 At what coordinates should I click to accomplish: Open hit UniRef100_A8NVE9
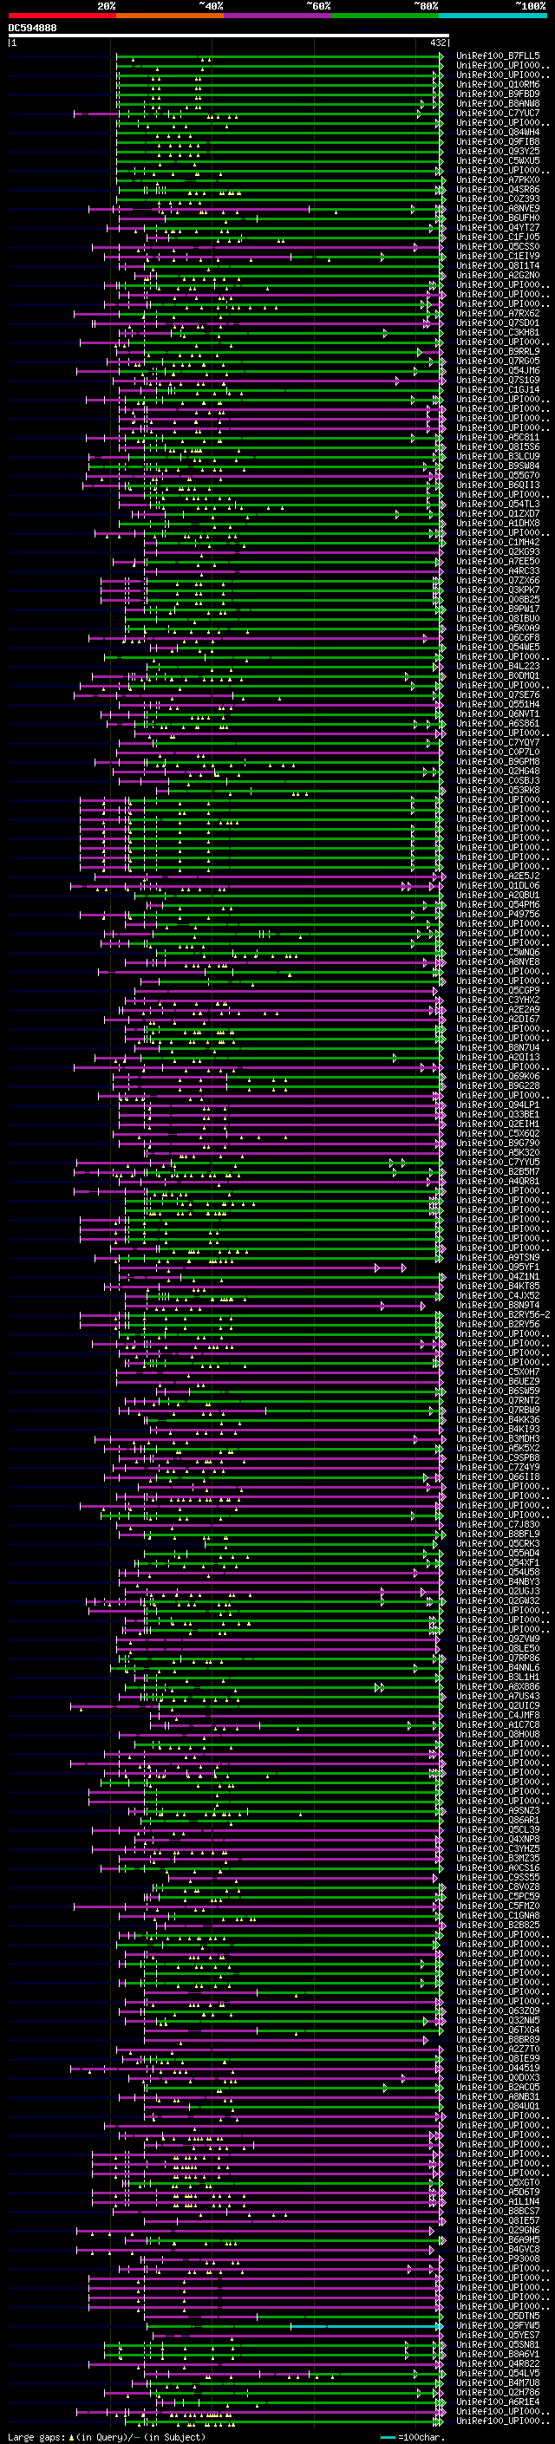click(x=498, y=209)
